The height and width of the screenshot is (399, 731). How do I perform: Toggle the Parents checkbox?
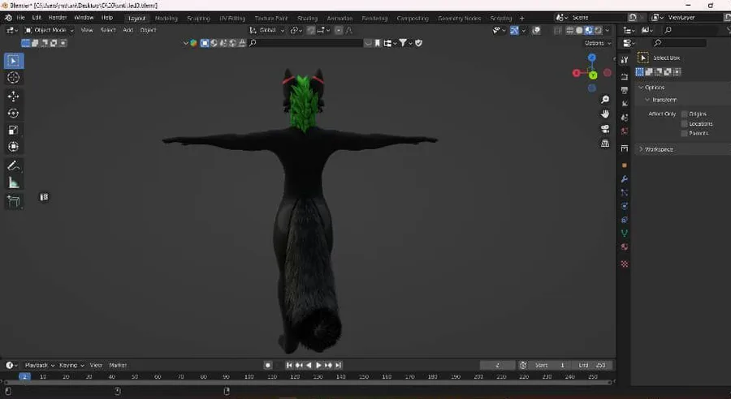pyautogui.click(x=685, y=133)
